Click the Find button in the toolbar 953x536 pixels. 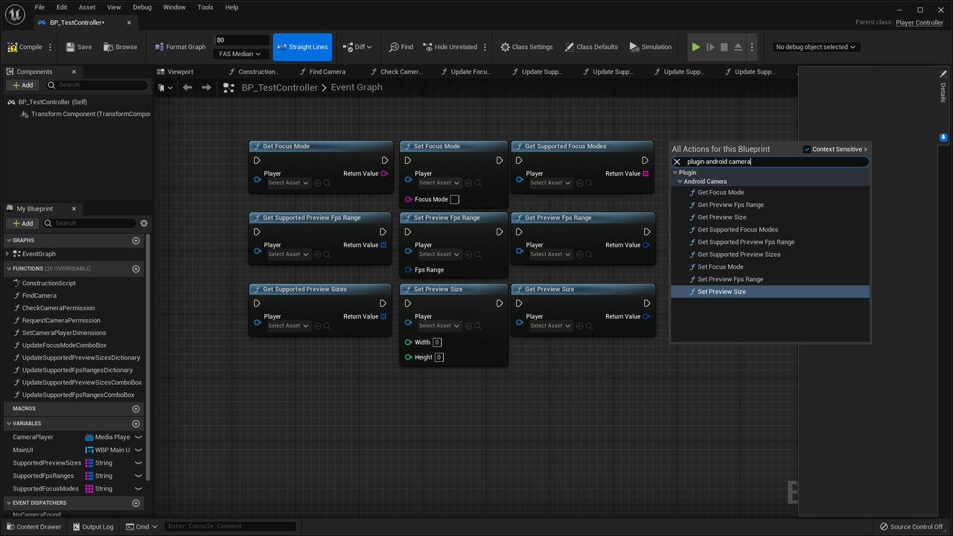[401, 47]
